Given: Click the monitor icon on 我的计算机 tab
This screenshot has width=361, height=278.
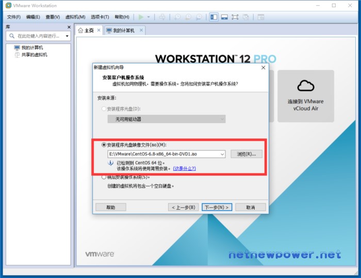Looking at the screenshot, I should pyautogui.click(x=109, y=30).
